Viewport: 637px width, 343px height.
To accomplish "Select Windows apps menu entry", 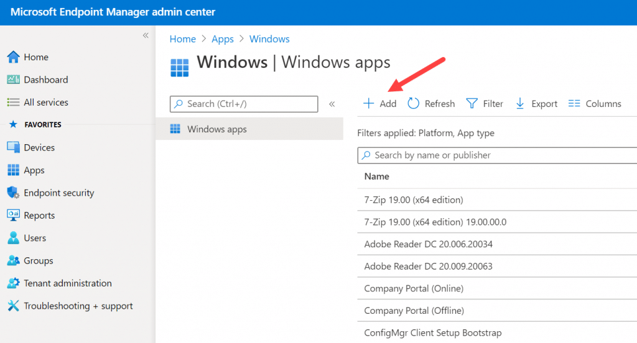I will point(249,129).
